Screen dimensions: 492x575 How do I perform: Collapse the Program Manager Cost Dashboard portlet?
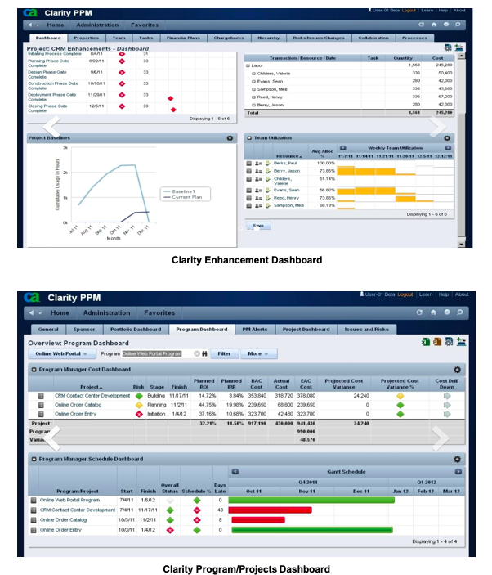tap(34, 370)
